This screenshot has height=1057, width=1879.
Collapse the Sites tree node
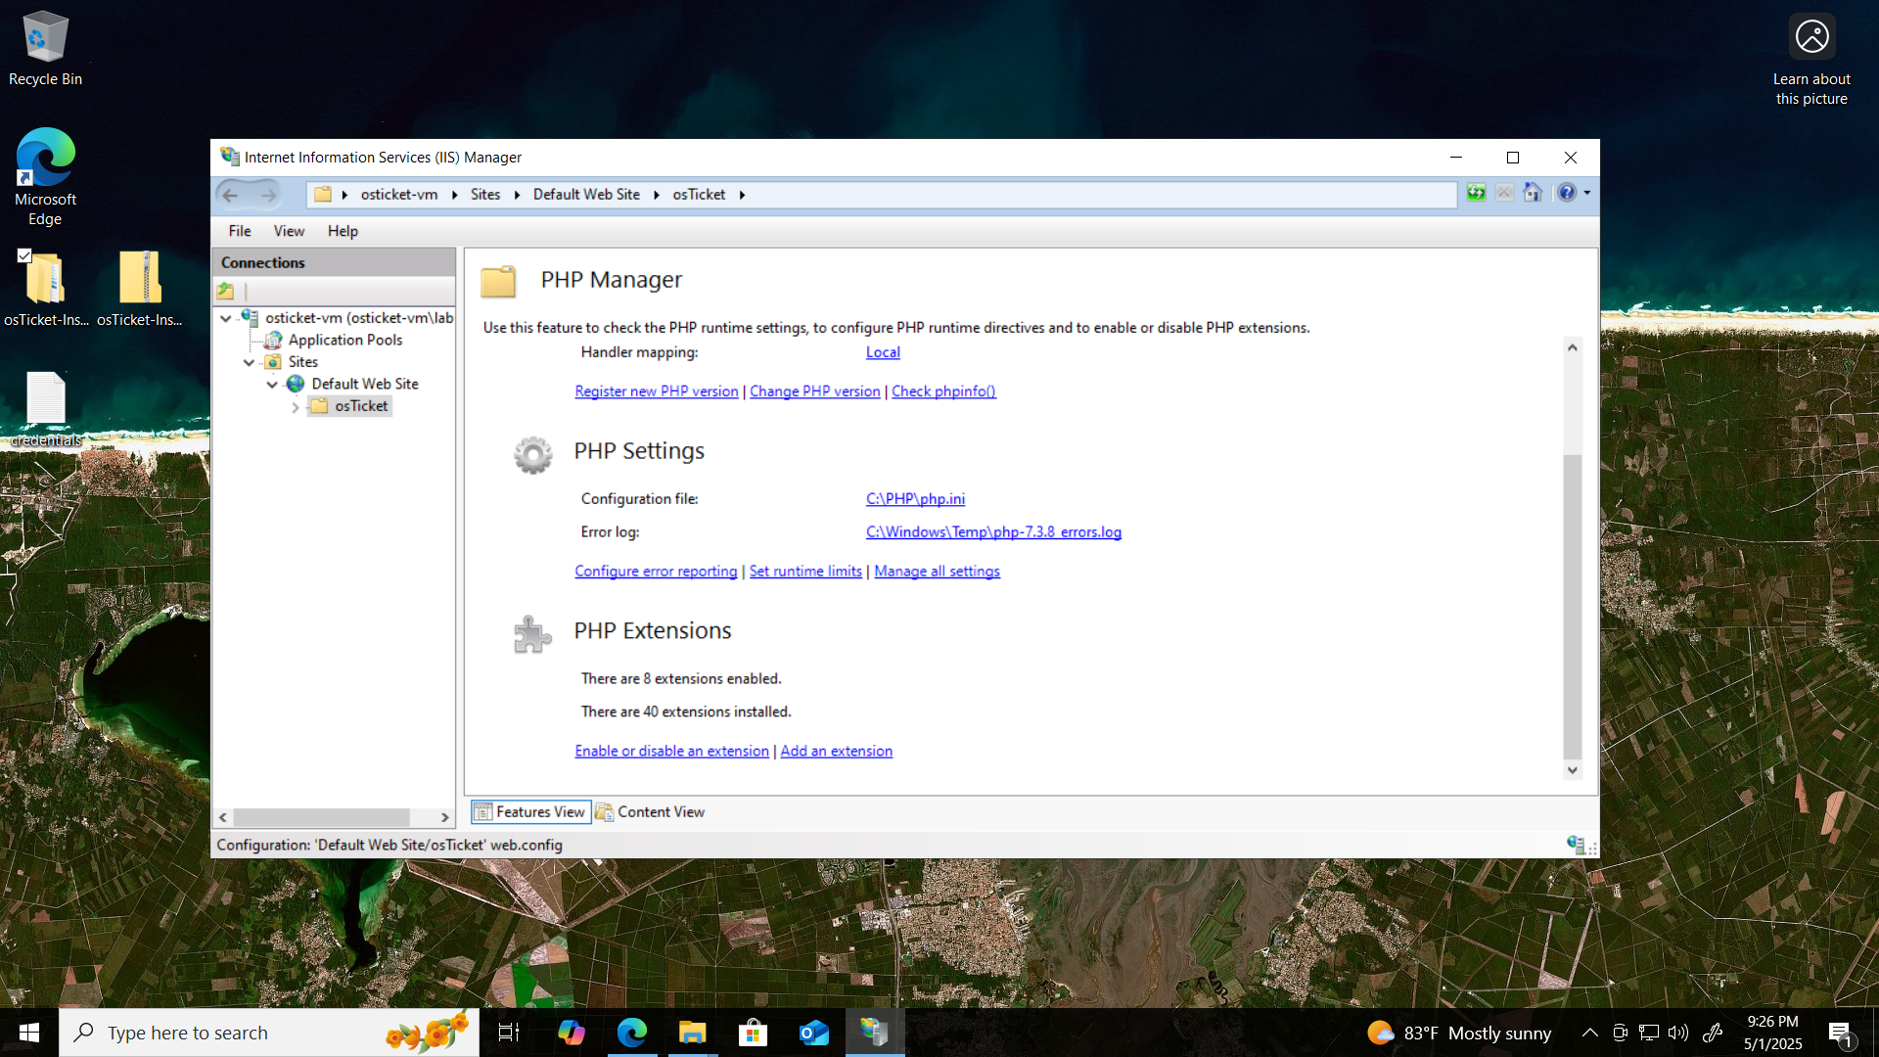(x=250, y=362)
